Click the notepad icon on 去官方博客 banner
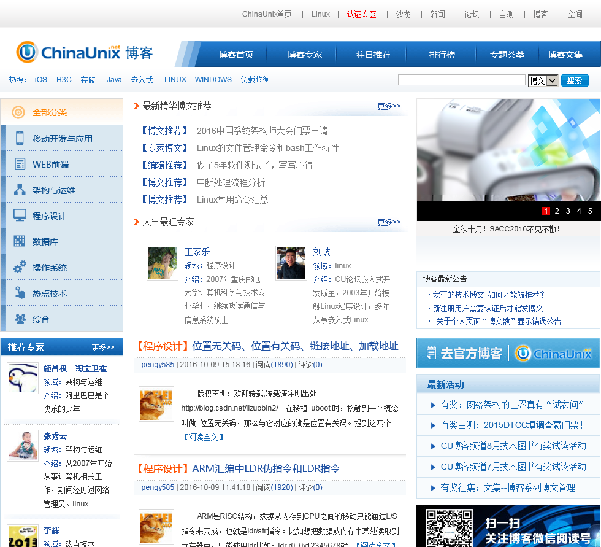This screenshot has height=547, width=601. coord(431,353)
